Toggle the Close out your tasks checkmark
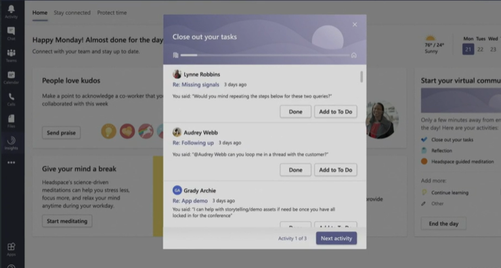 coord(424,139)
